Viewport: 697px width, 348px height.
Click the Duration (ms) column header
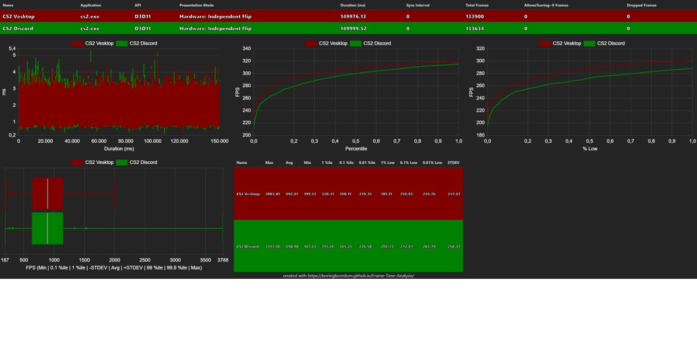(x=353, y=5)
